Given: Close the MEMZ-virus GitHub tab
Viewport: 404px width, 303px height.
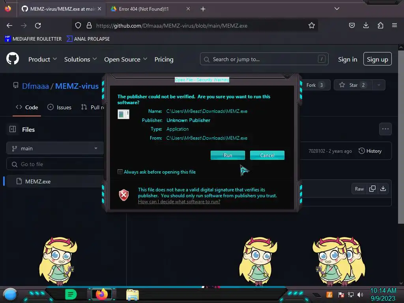Looking at the screenshot, I should 99,9.
